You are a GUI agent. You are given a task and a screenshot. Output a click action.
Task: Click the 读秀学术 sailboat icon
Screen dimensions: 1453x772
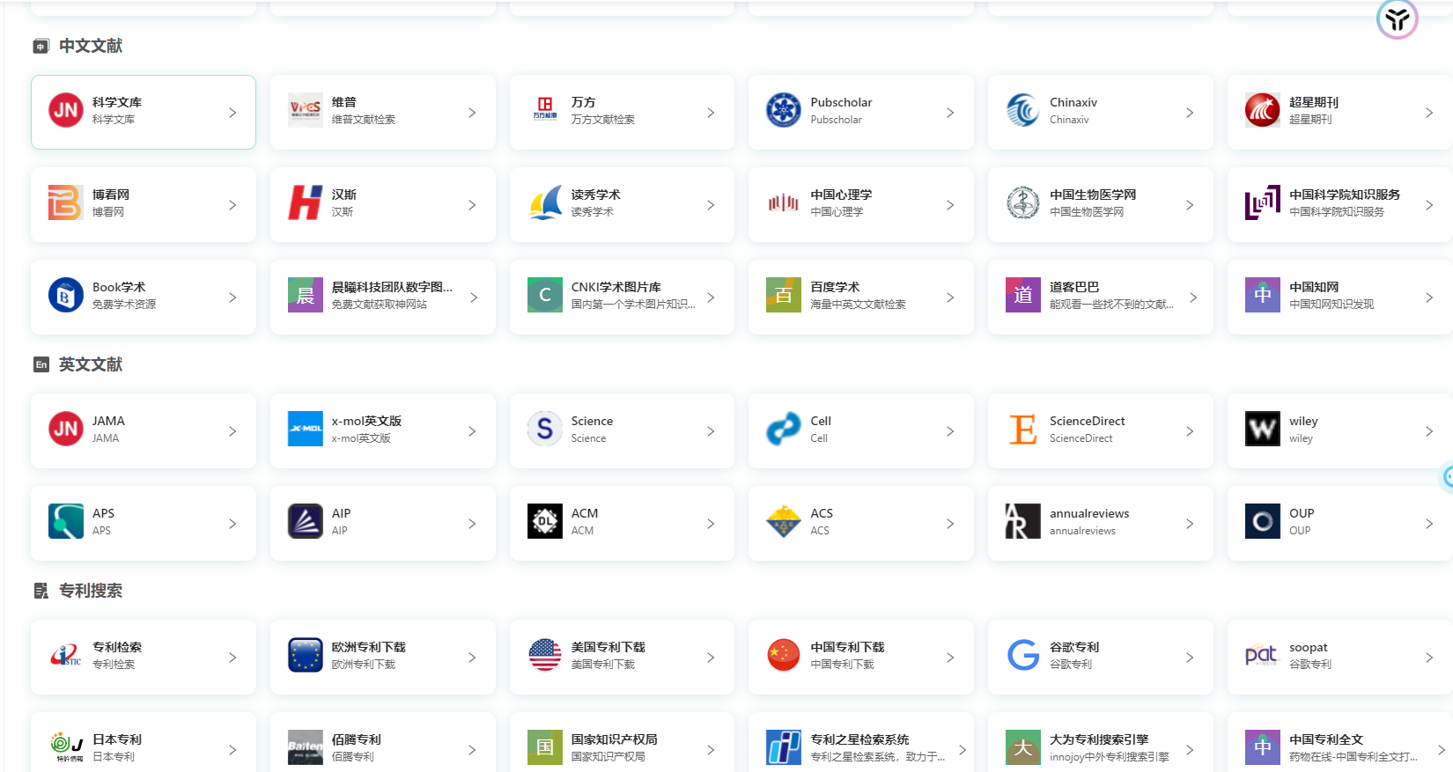click(x=545, y=203)
